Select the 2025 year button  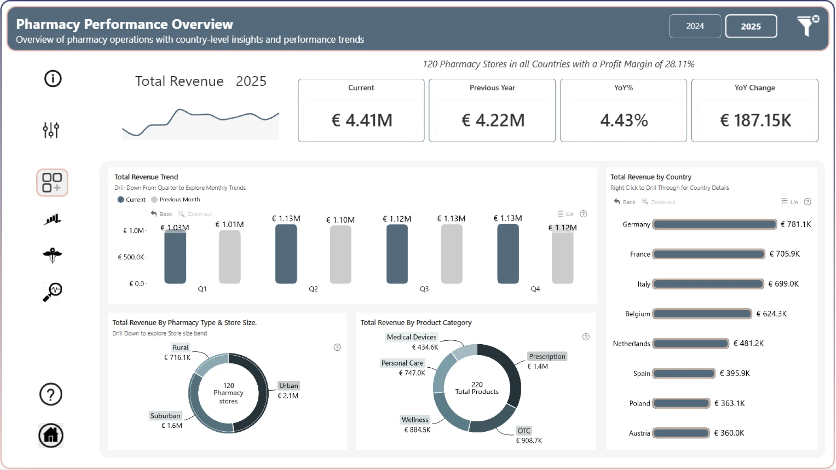(751, 26)
